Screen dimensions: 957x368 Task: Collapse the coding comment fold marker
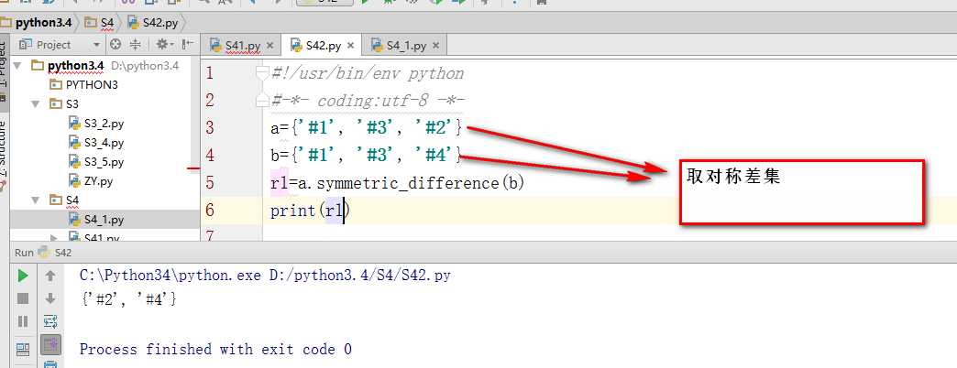pyautogui.click(x=262, y=101)
